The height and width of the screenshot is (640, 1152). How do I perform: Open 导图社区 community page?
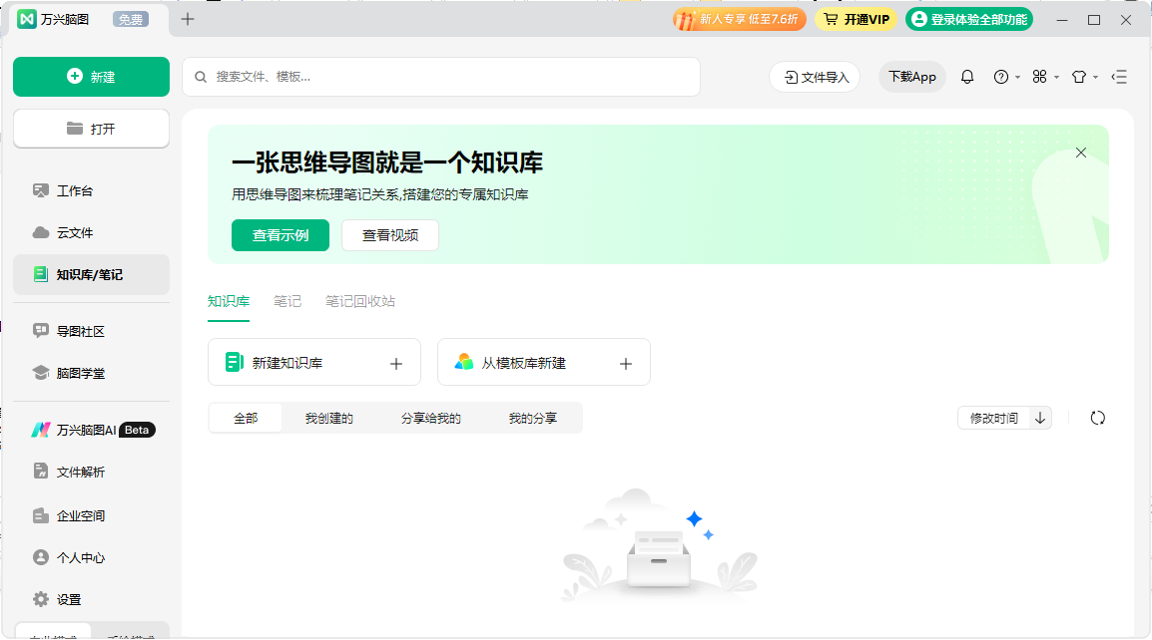(x=91, y=331)
